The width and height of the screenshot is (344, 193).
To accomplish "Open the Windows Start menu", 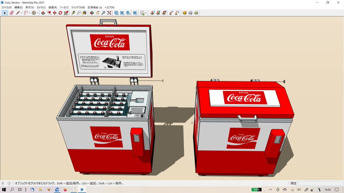I will (4, 190).
